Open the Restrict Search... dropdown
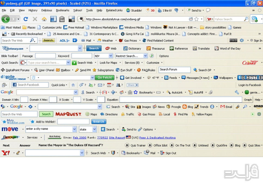Image resolution: width=263 pixels, height=184 pixels. (x=145, y=56)
